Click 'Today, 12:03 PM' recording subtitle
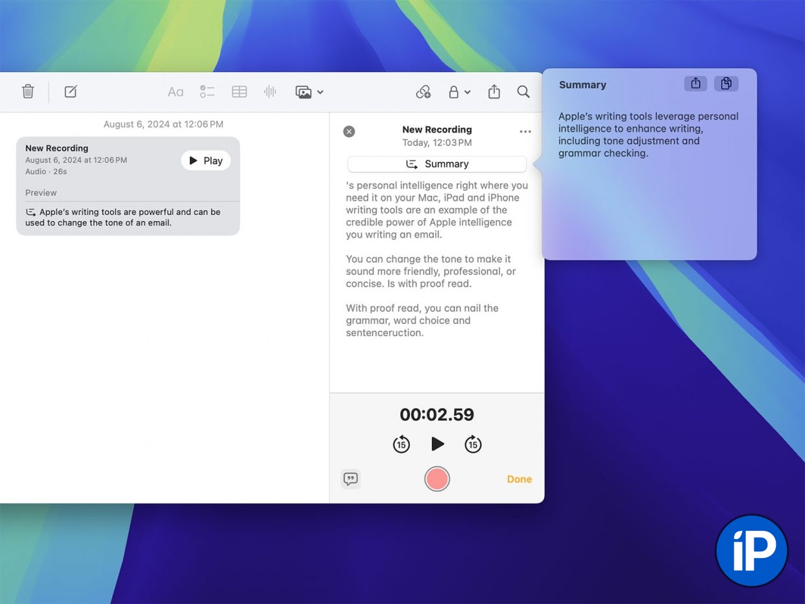 pos(437,143)
